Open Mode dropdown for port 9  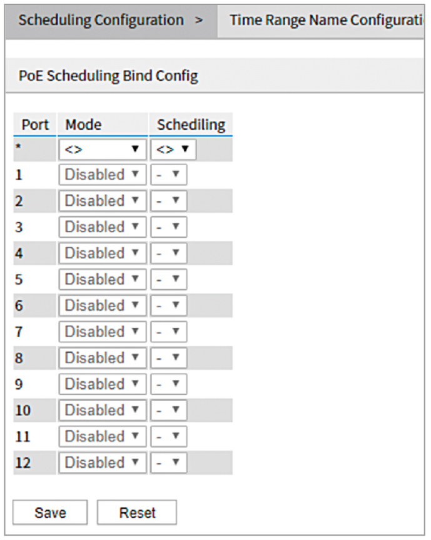(x=103, y=385)
